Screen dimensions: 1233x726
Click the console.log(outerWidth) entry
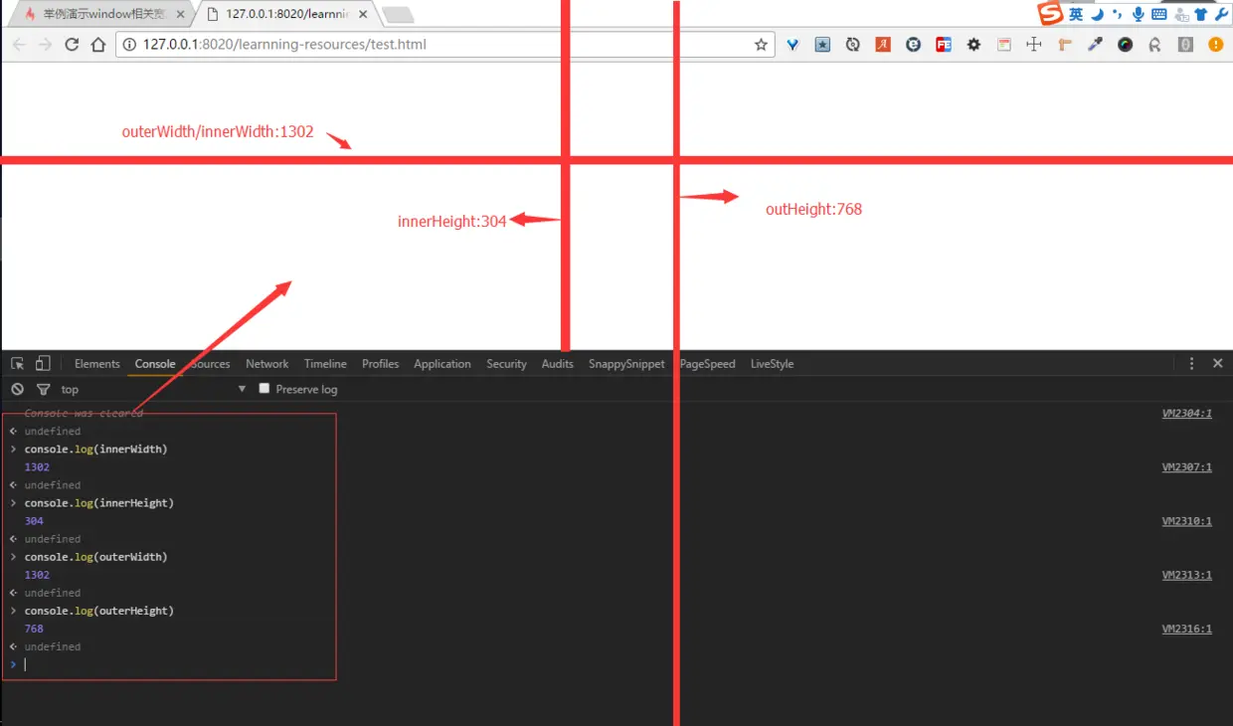click(95, 557)
